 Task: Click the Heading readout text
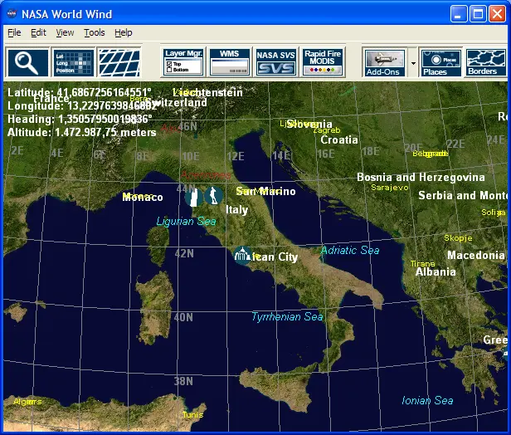click(x=80, y=119)
